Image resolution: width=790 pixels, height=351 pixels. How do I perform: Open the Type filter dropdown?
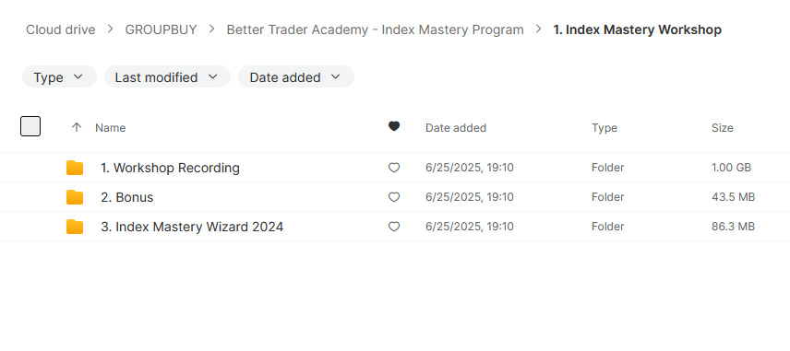click(59, 77)
